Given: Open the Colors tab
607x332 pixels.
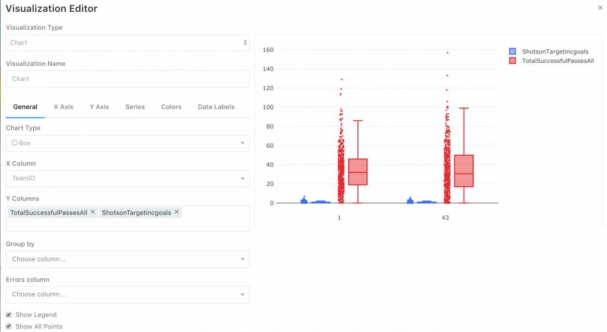Looking at the screenshot, I should pyautogui.click(x=171, y=107).
